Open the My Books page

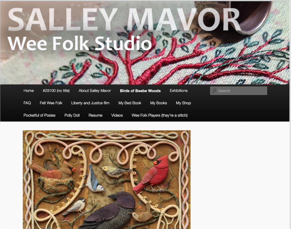click(158, 103)
